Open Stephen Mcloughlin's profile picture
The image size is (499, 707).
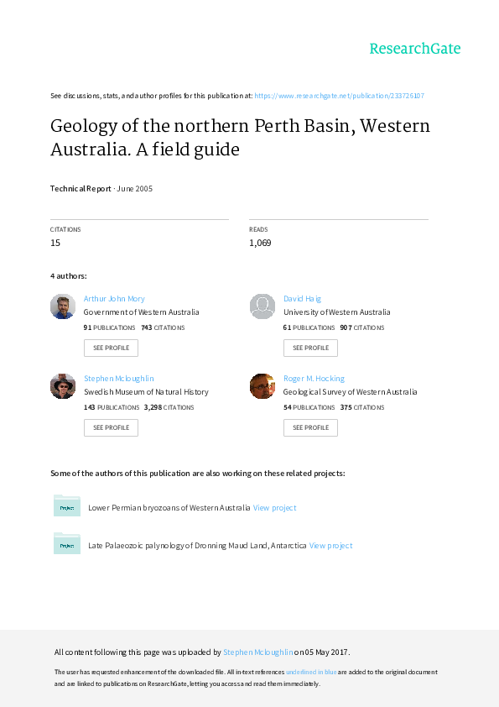pos(63,386)
